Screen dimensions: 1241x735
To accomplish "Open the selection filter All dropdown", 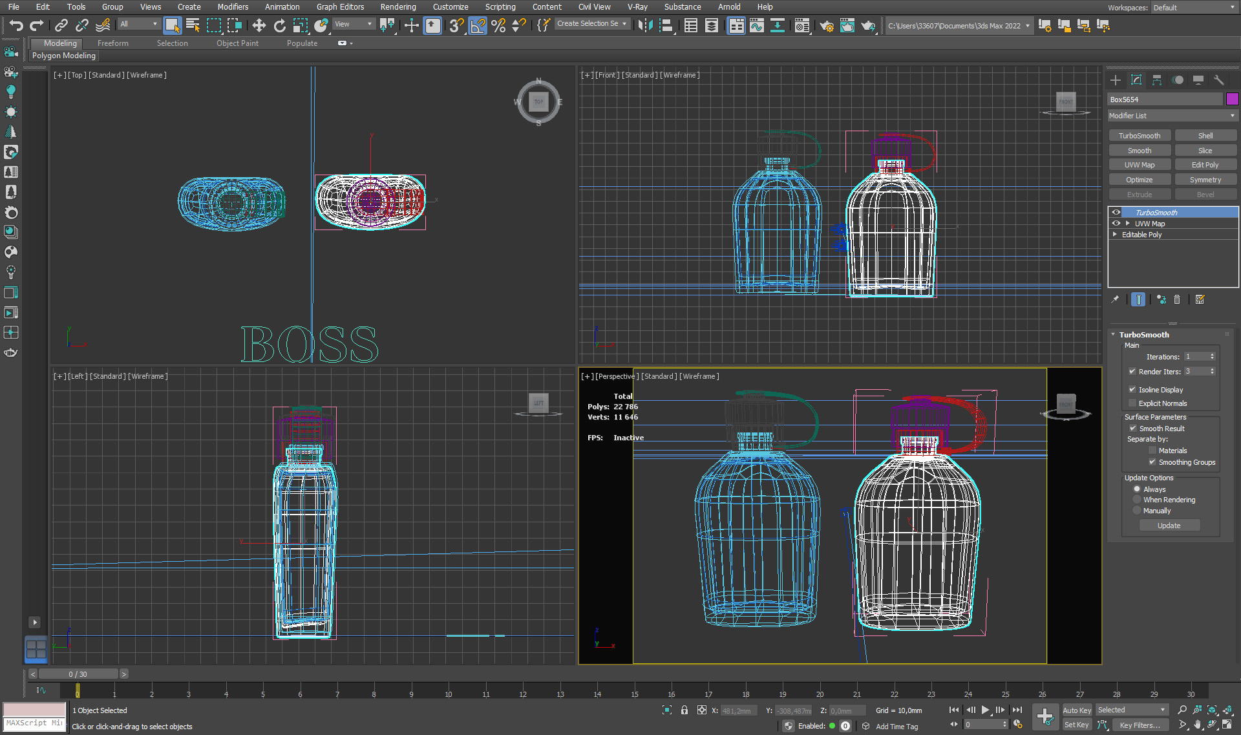I will click(138, 24).
